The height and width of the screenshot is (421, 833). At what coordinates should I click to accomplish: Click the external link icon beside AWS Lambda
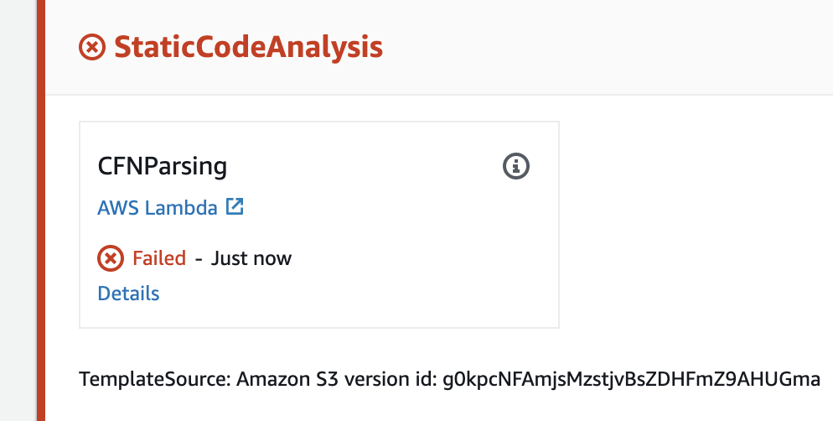pyautogui.click(x=235, y=206)
